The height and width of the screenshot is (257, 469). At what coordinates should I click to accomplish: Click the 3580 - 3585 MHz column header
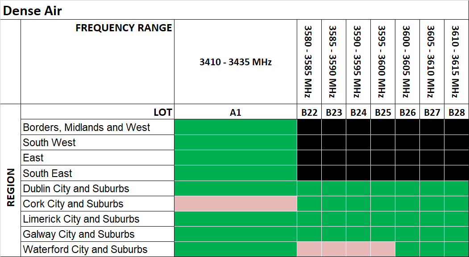tap(309, 62)
